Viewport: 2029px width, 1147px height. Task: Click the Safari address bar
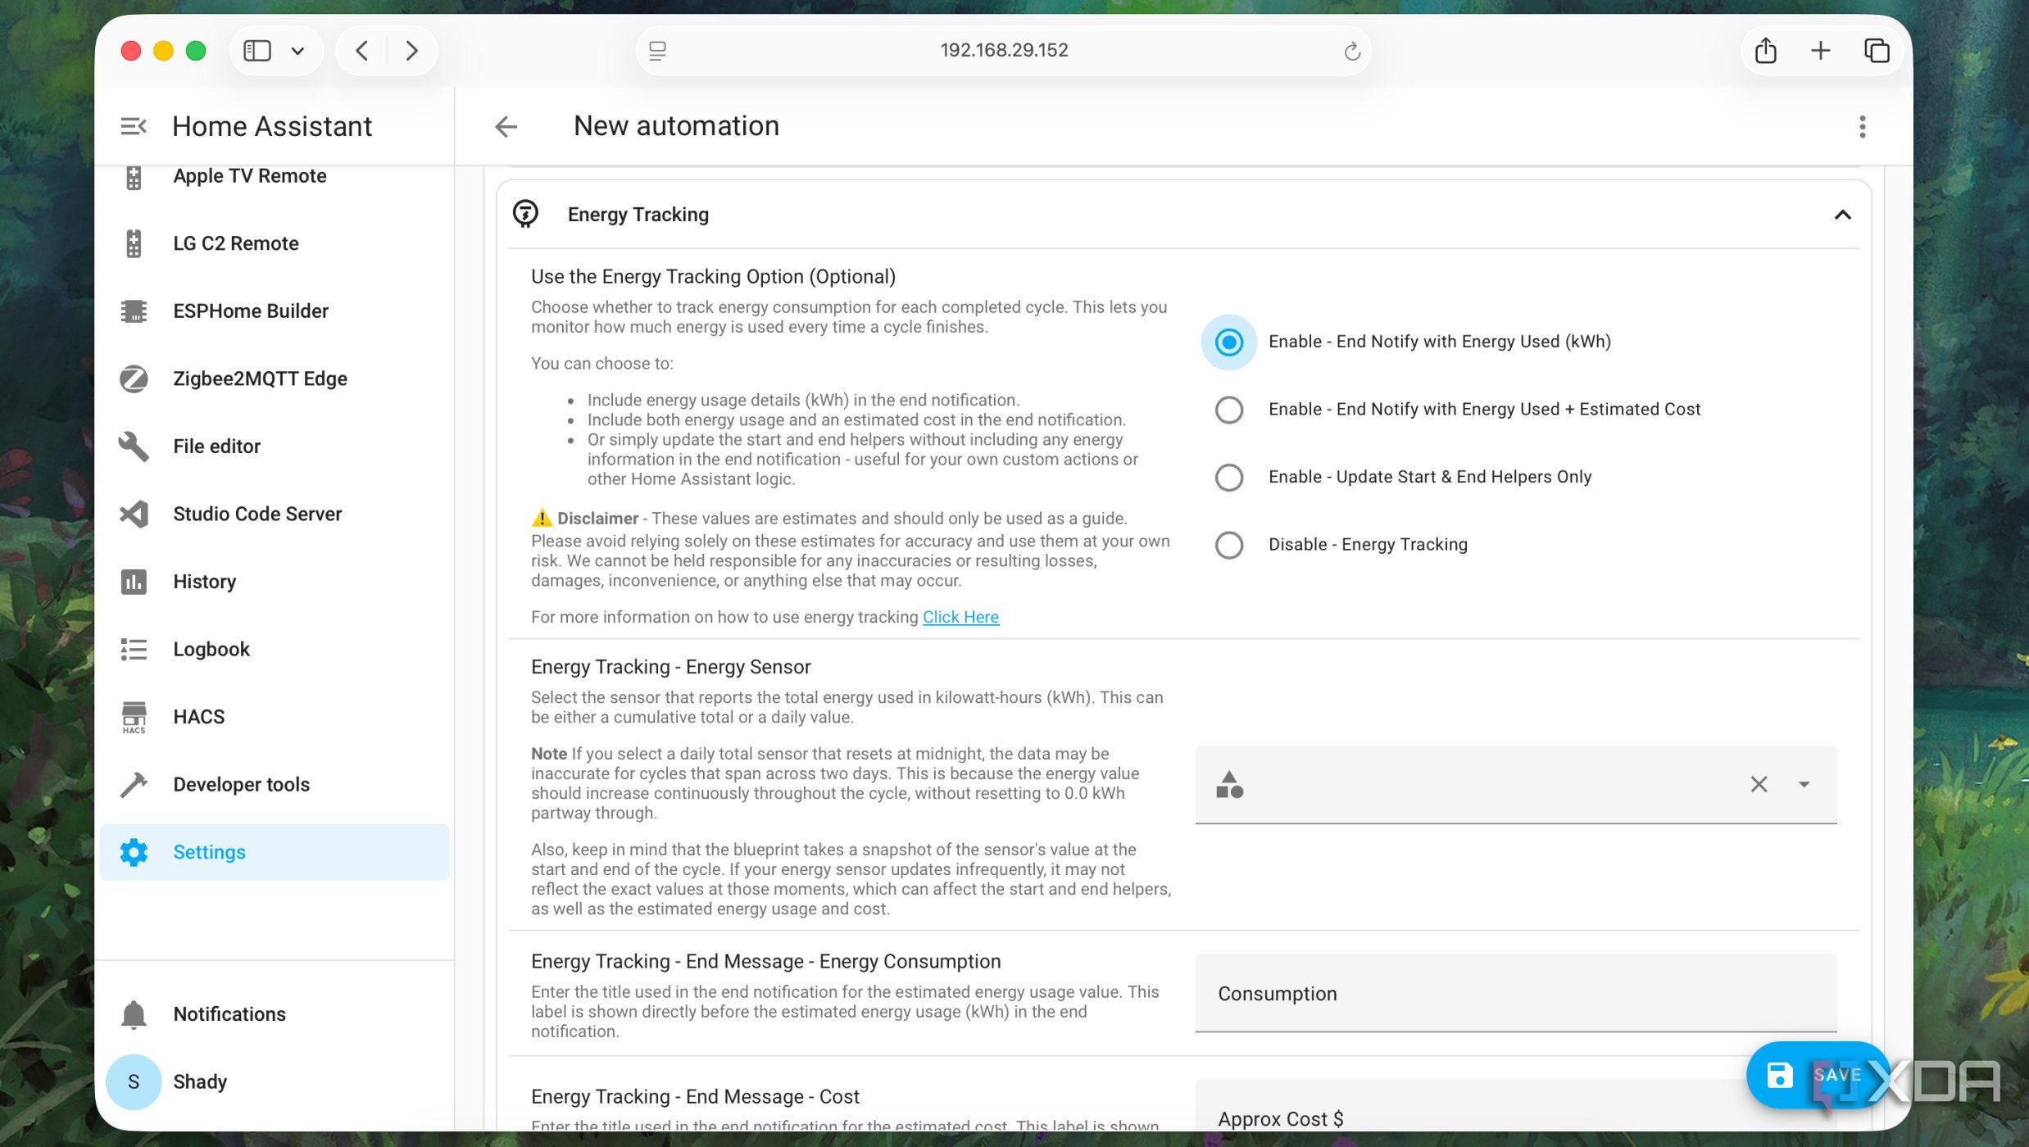(x=1004, y=50)
